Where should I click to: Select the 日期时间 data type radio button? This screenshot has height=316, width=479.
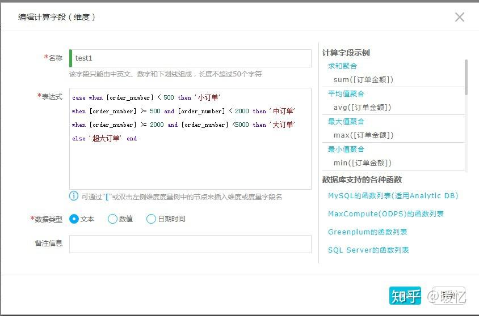[151, 219]
